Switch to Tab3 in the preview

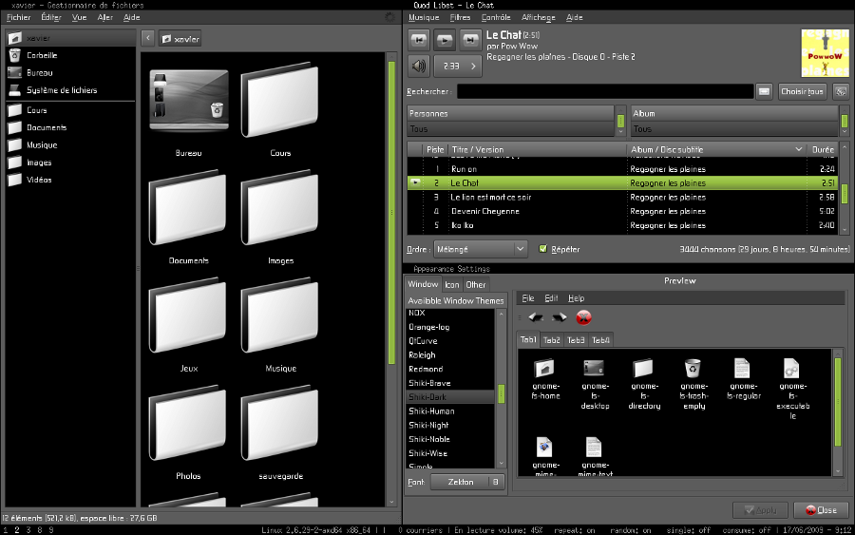tap(576, 340)
